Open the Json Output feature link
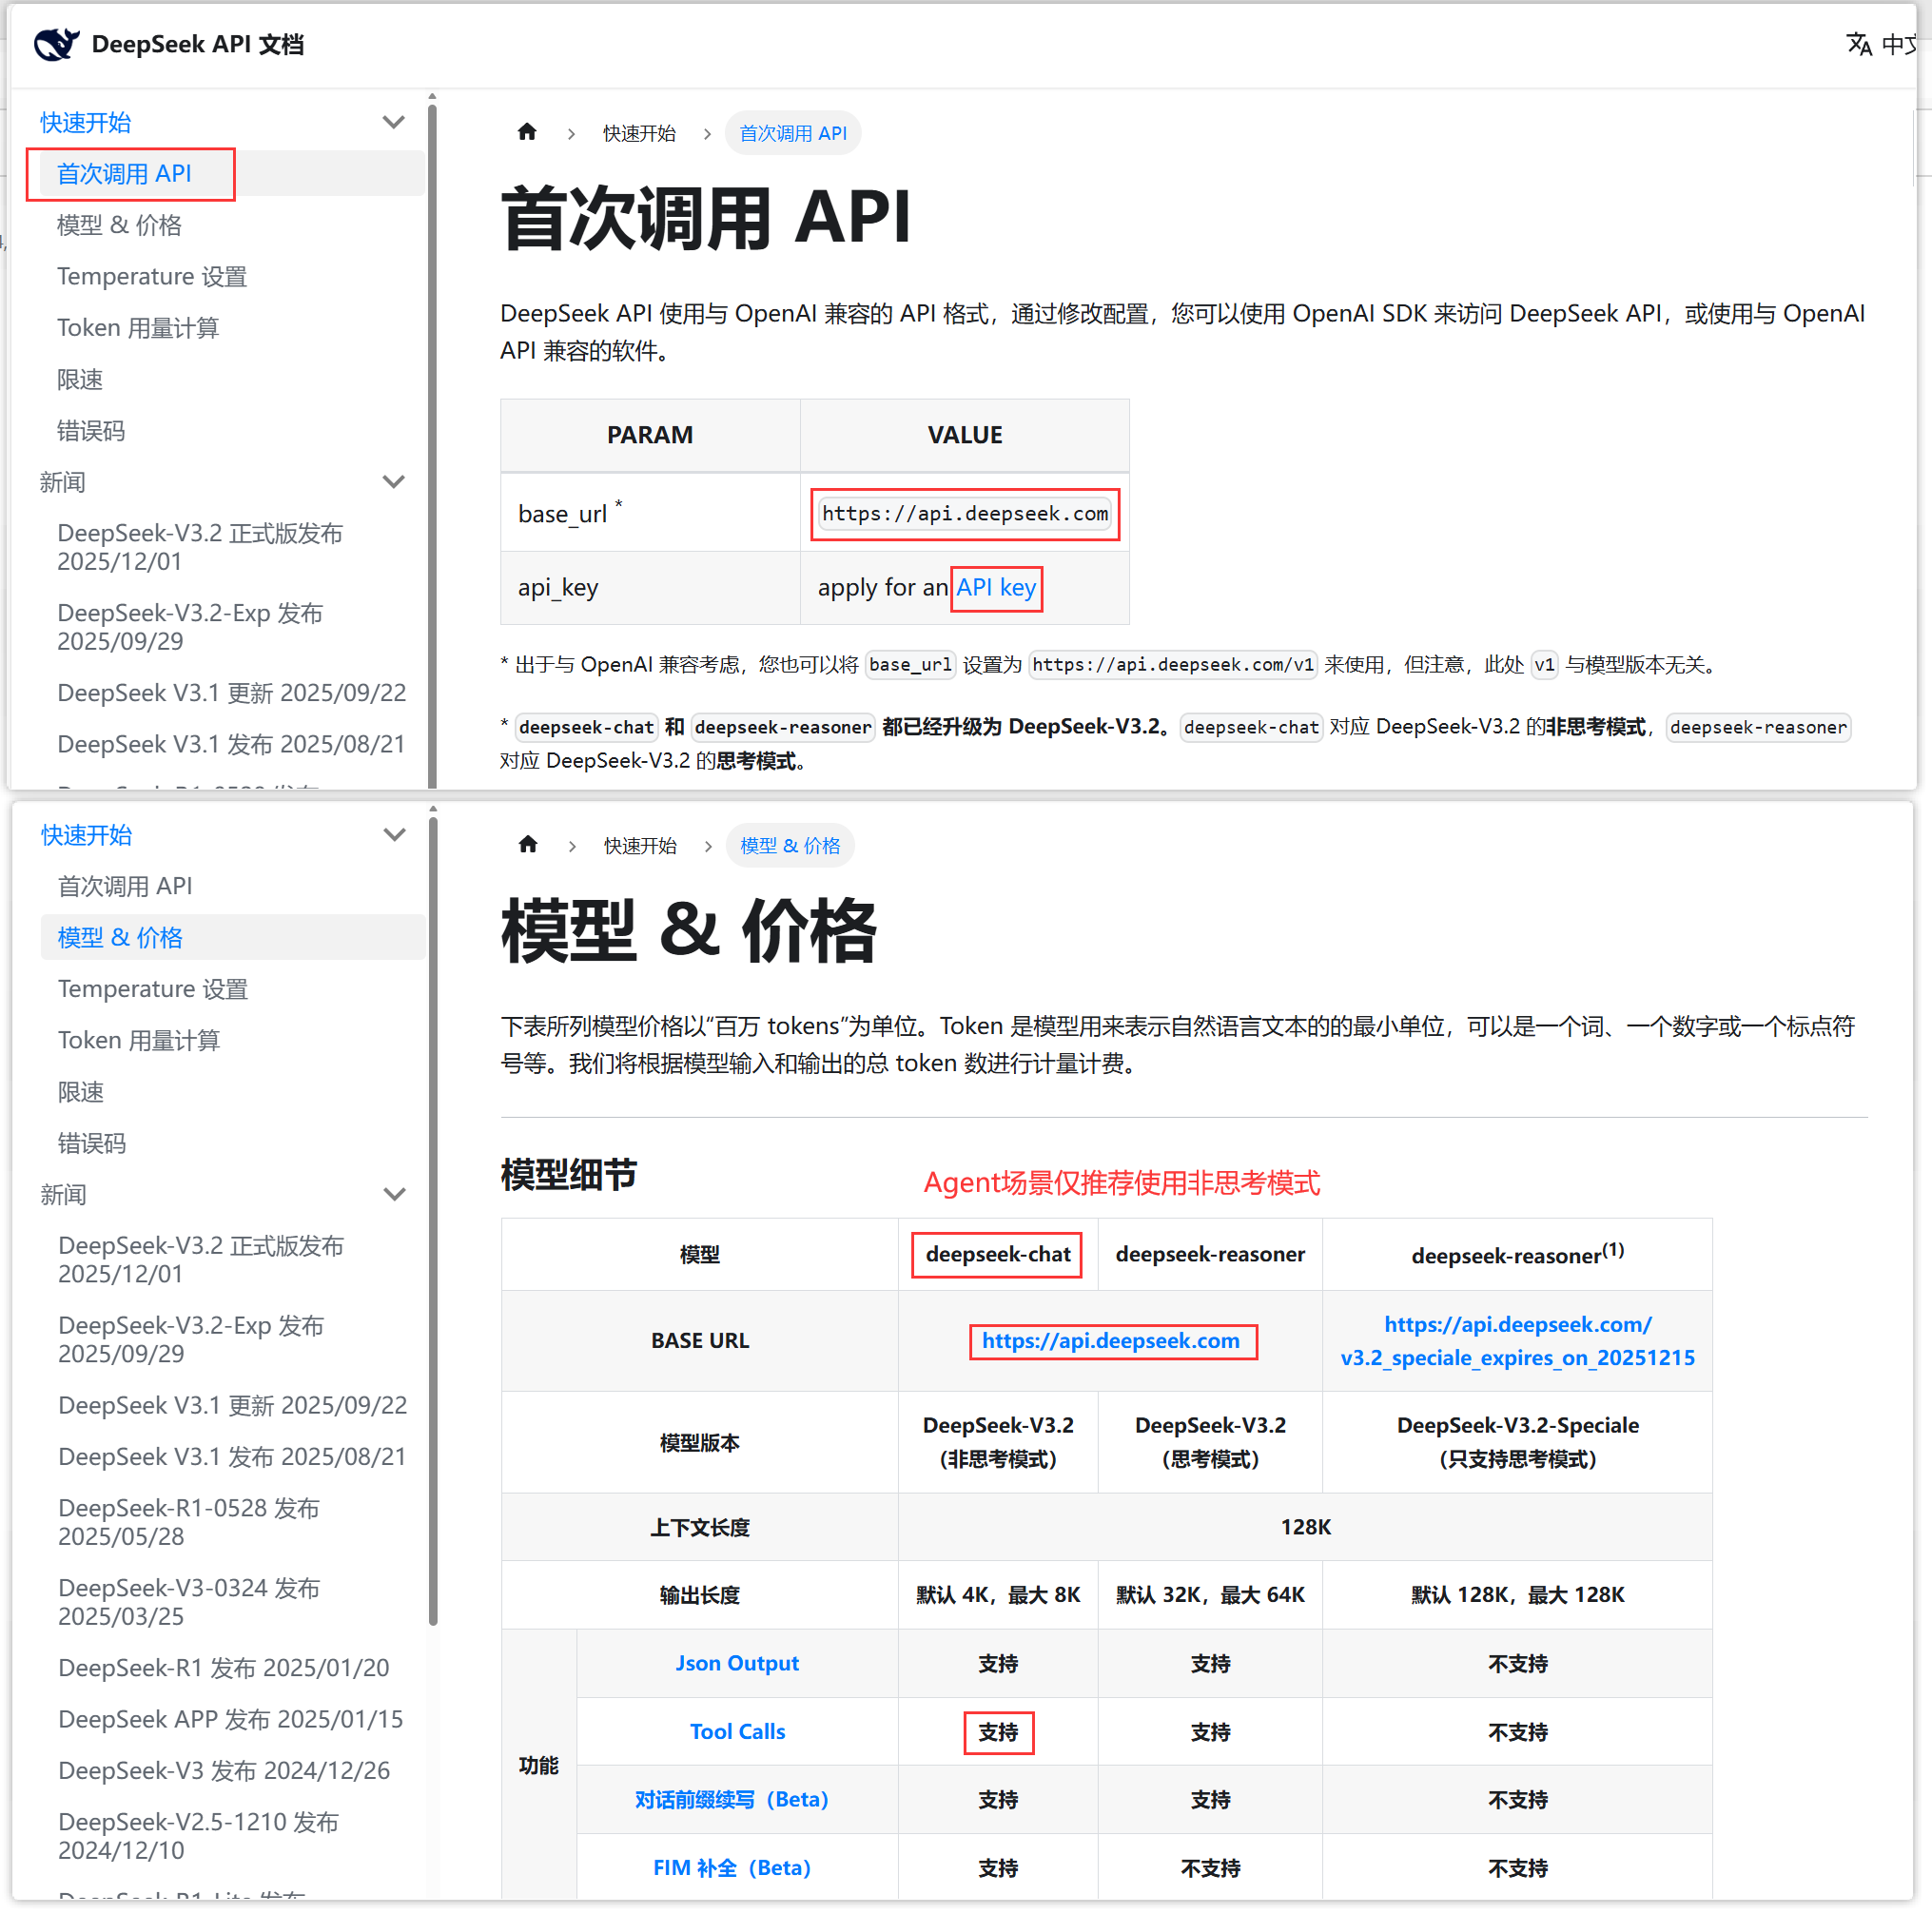Viewport: 1932px width, 1914px height. (737, 1663)
